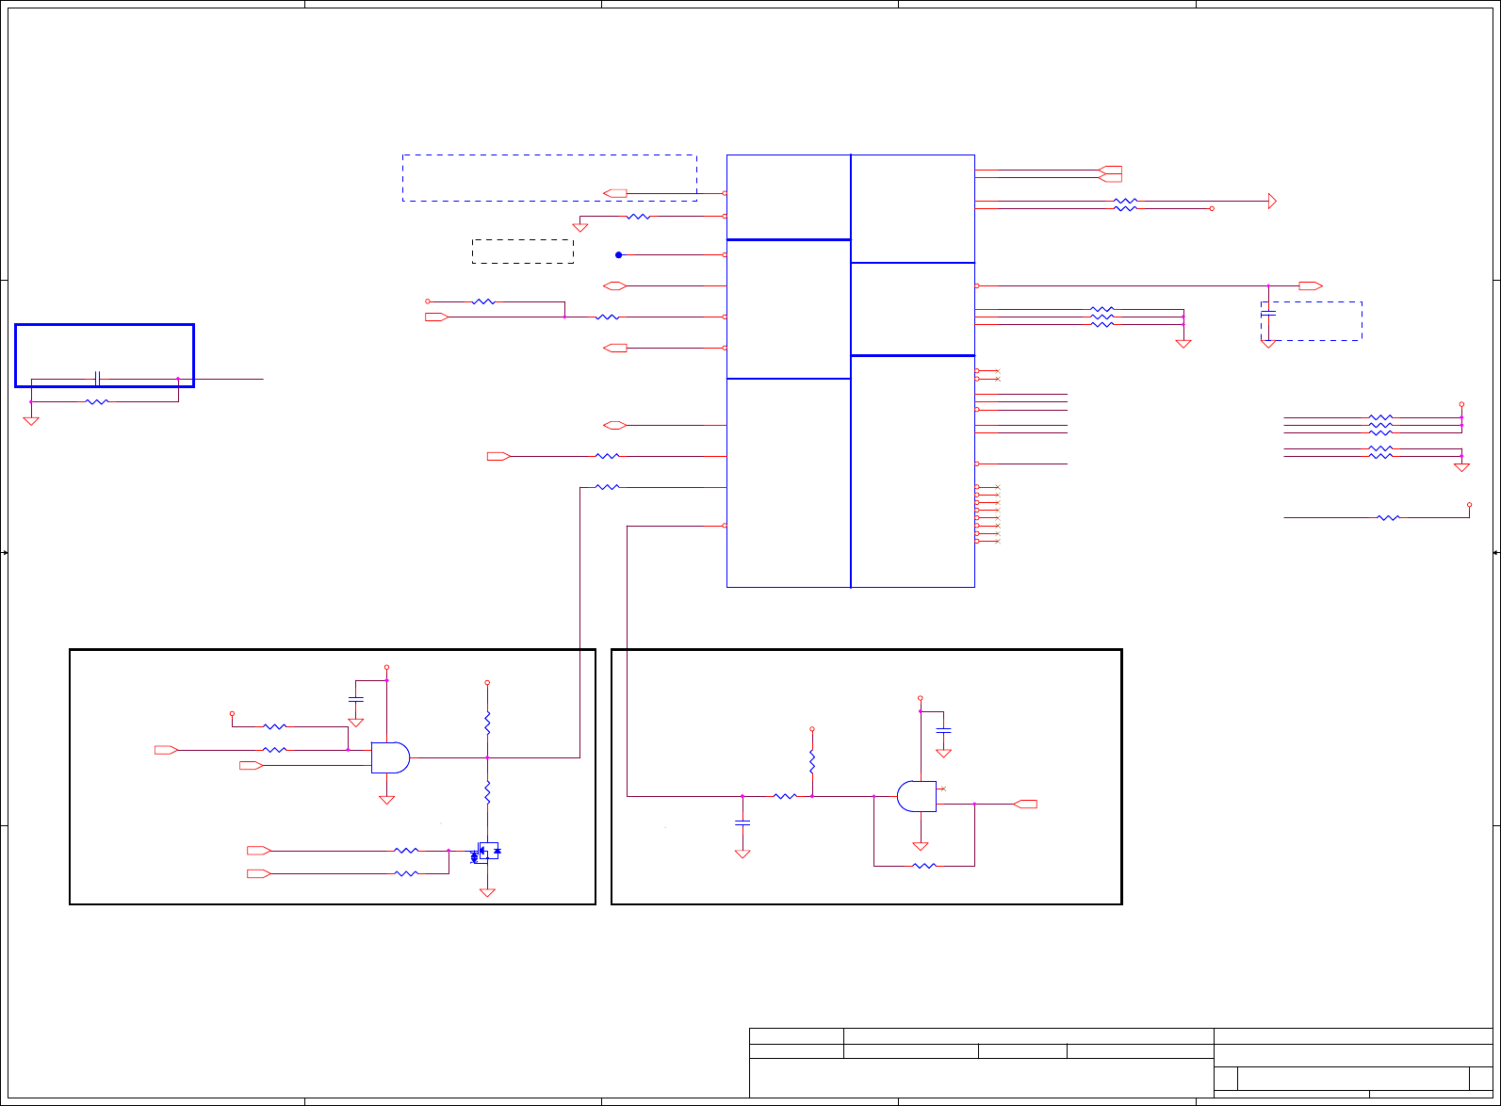Select the input filter capacitor in the right boxed circuit
This screenshot has height=1106, width=1501.
[742, 822]
